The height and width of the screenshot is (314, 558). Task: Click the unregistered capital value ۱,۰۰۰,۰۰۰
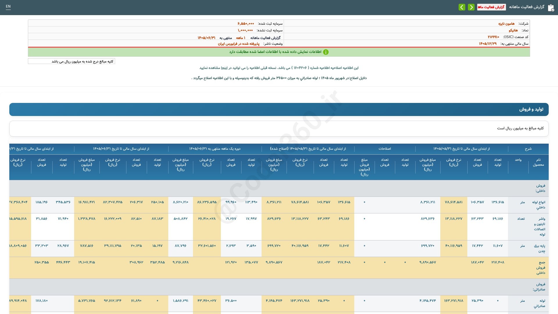(245, 30)
